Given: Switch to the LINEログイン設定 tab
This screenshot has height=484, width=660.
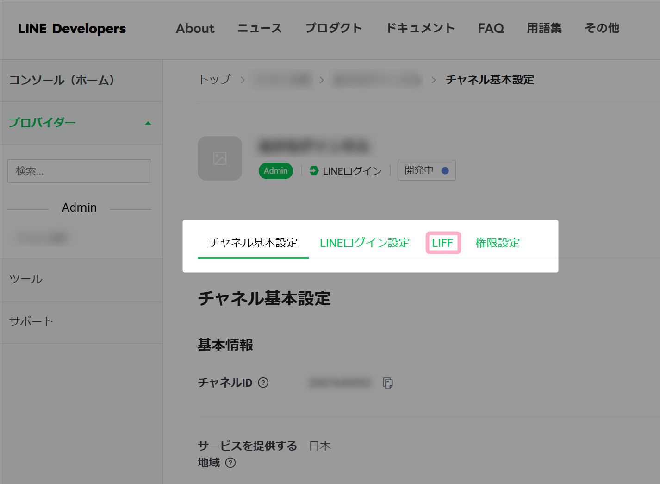Looking at the screenshot, I should point(365,243).
